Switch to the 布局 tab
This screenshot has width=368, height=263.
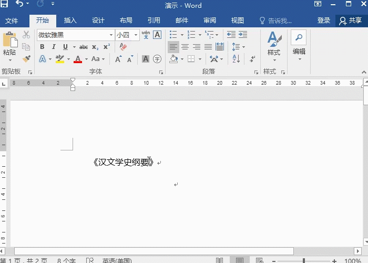click(126, 21)
